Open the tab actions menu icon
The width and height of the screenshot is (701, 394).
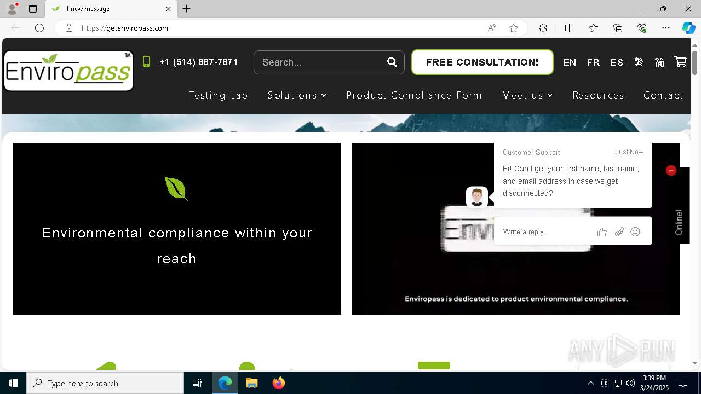click(x=33, y=9)
